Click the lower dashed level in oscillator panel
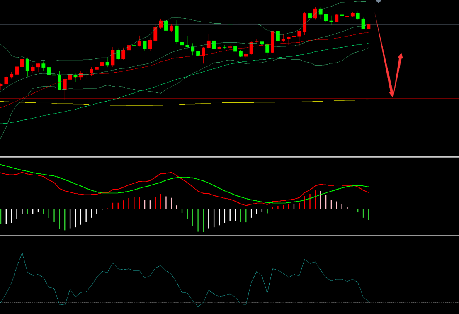459x314 pixels. tap(230, 303)
